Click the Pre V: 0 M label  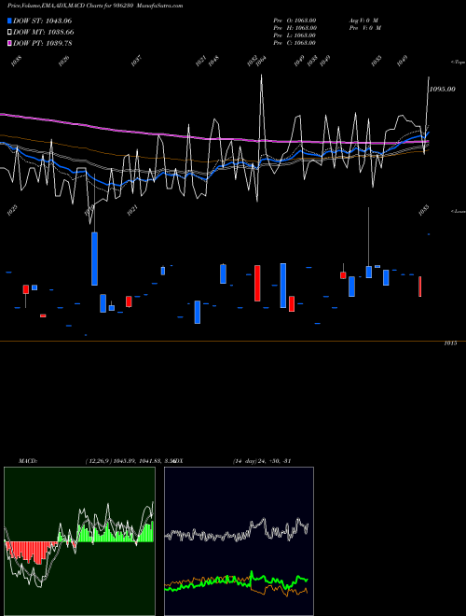point(365,28)
